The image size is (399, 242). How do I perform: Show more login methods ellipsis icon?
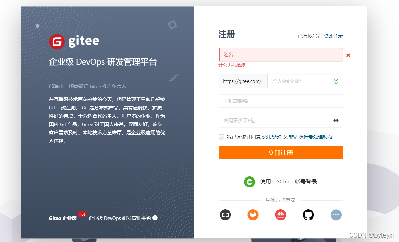click(x=336, y=215)
